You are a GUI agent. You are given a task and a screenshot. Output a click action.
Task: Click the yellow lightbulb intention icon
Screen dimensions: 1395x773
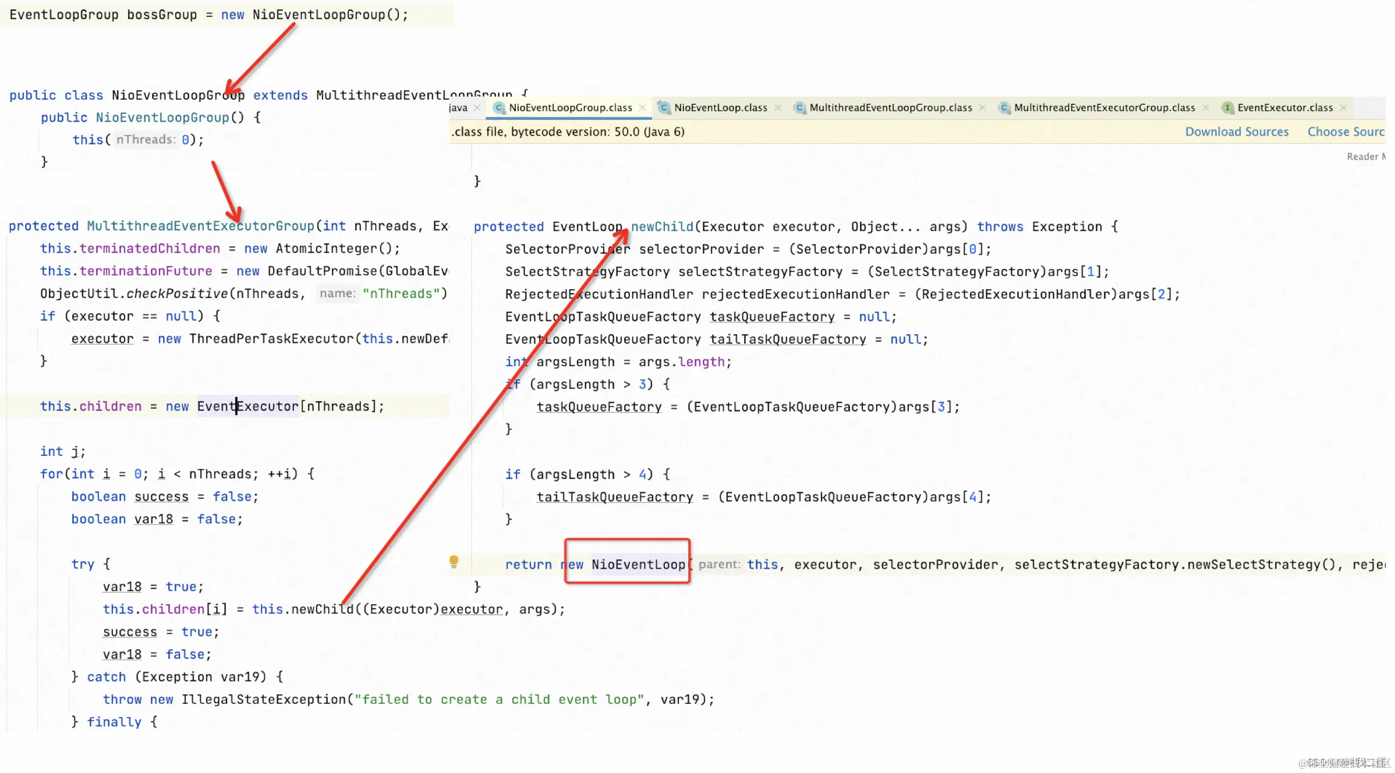coord(454,561)
